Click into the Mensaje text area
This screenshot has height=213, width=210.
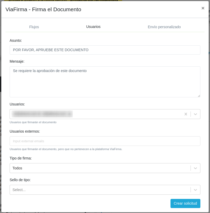[x=105, y=81]
